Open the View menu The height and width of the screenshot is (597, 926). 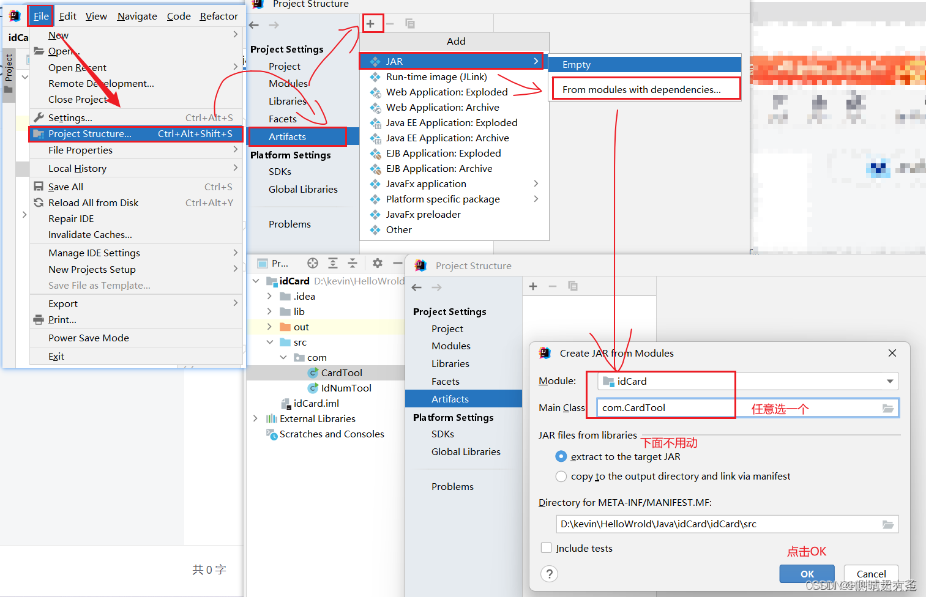coord(96,16)
